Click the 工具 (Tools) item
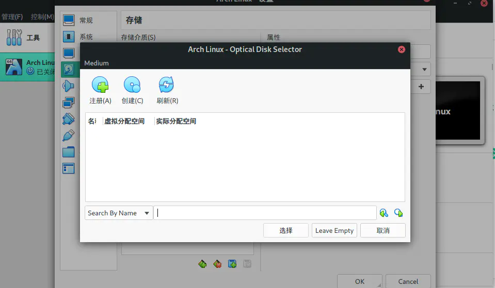495x288 pixels. (x=27, y=38)
